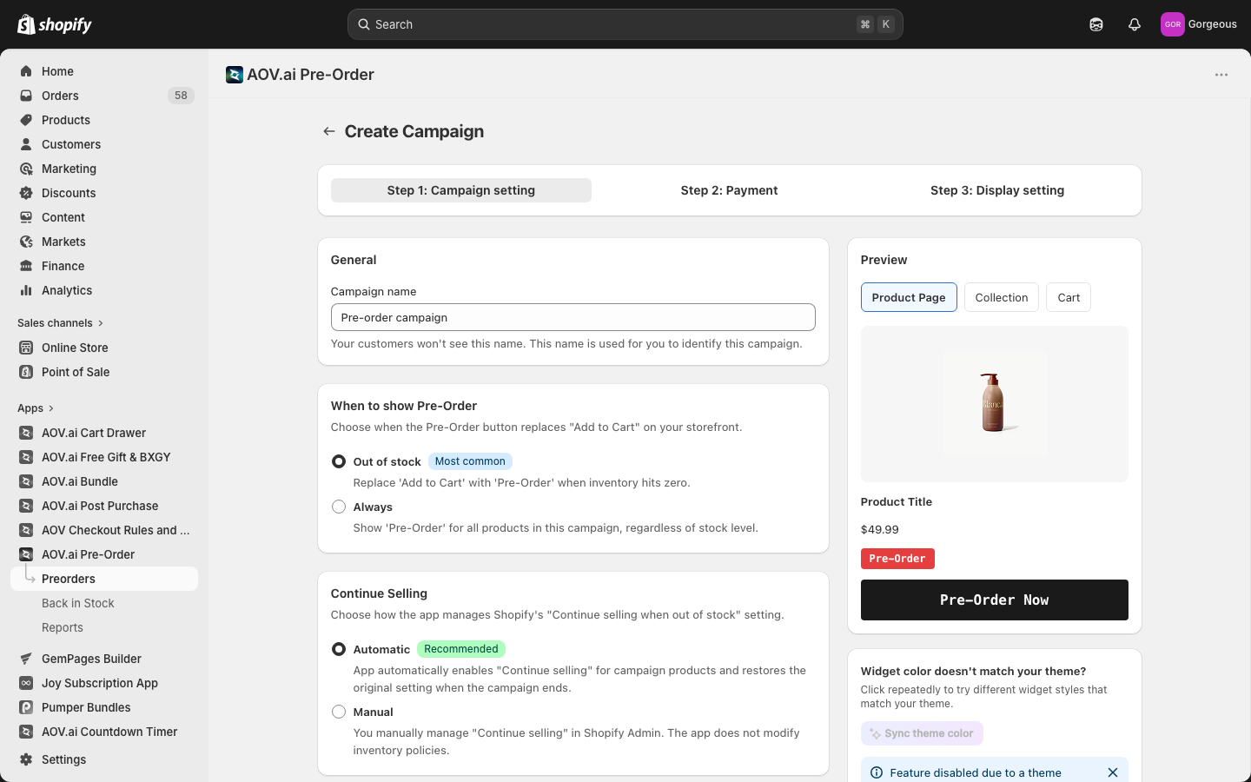Click the Point of Sale icon
The height and width of the screenshot is (782, 1251).
[x=26, y=372]
